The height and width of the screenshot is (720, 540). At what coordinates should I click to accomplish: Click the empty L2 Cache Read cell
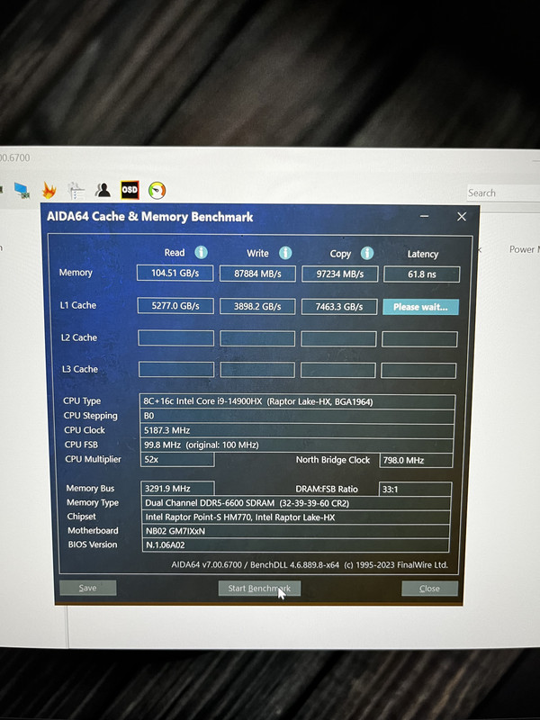click(x=175, y=338)
